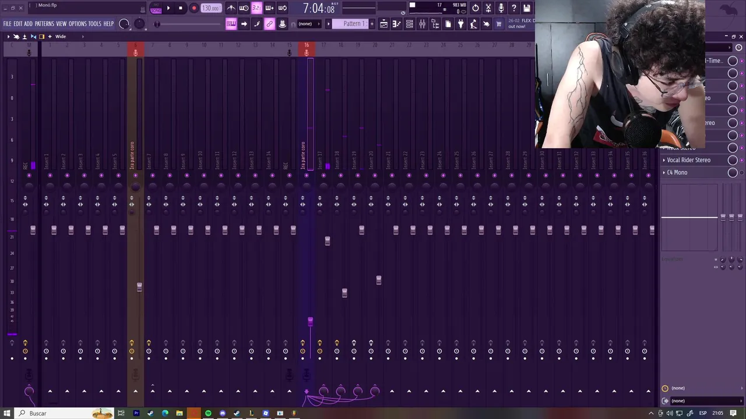Open the plugin picker plug icon
The height and width of the screenshot is (419, 746).
pyautogui.click(x=461, y=24)
